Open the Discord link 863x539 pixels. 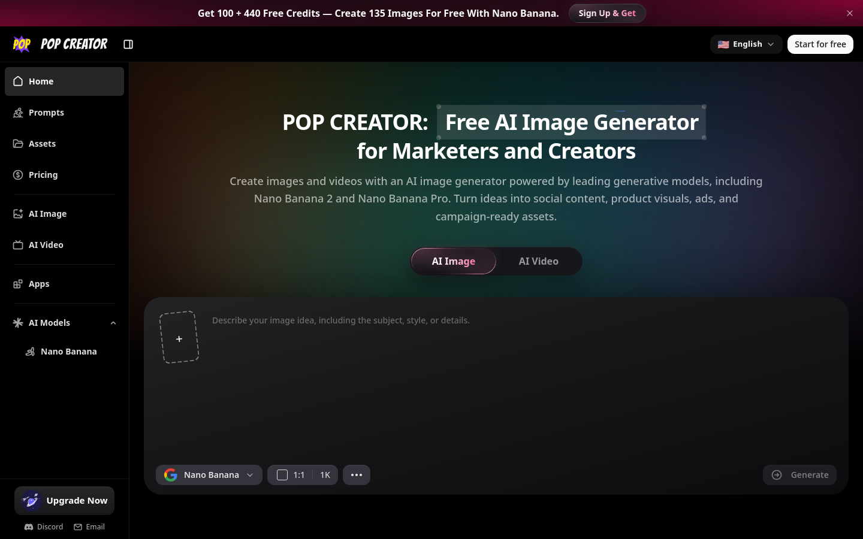[44, 527]
